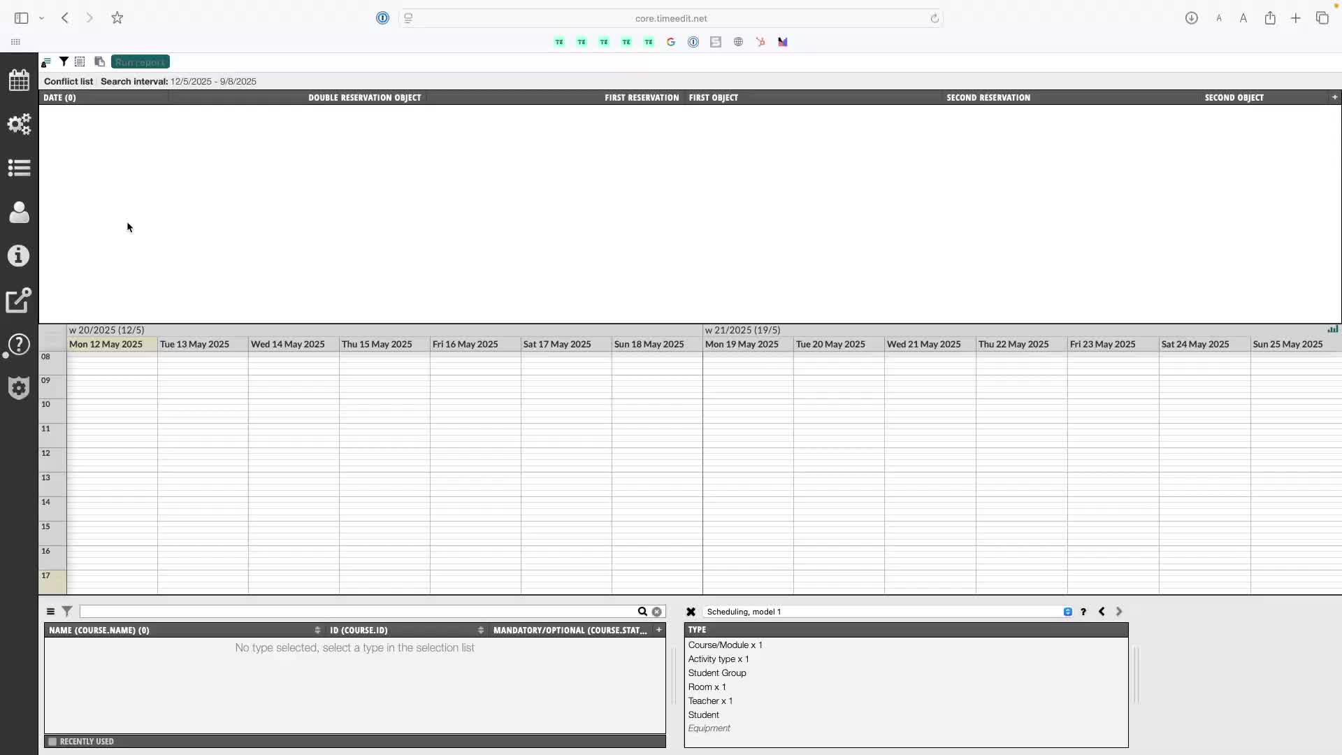Toggle the object list filter funnel
This screenshot has width=1342, height=755.
point(67,612)
